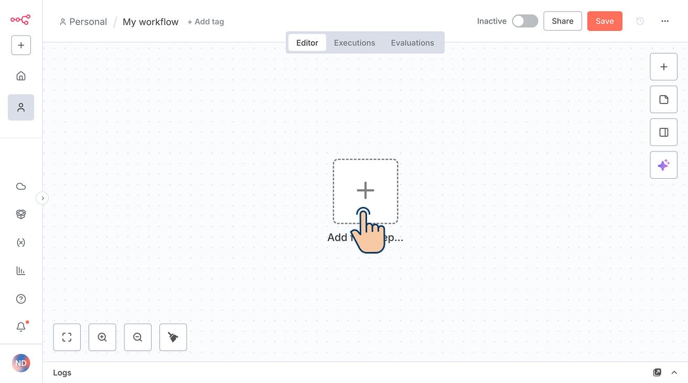
Task: Open the AI Assistant
Action: pyautogui.click(x=664, y=165)
